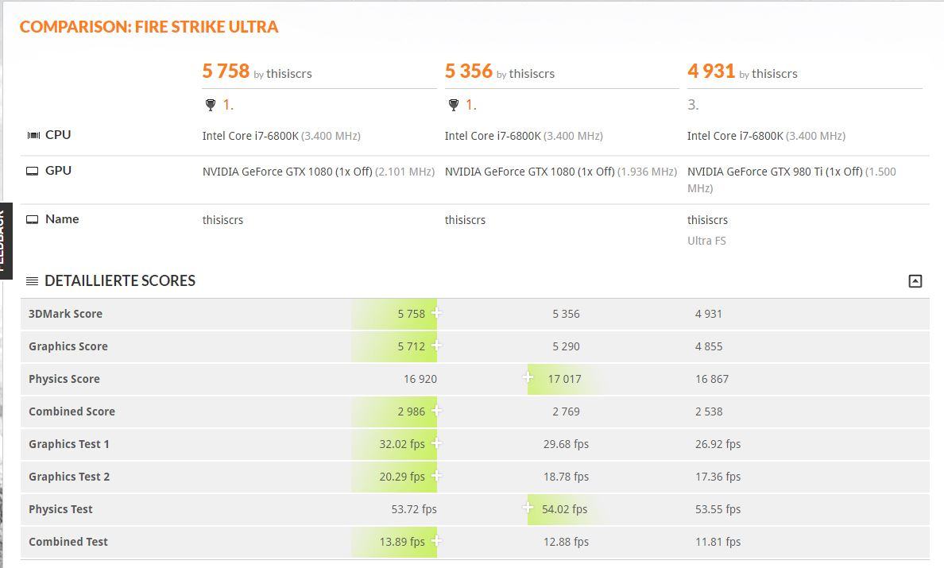
Task: Click plus marker on Graphics Test 1 32.02 fps
Action: 437,443
